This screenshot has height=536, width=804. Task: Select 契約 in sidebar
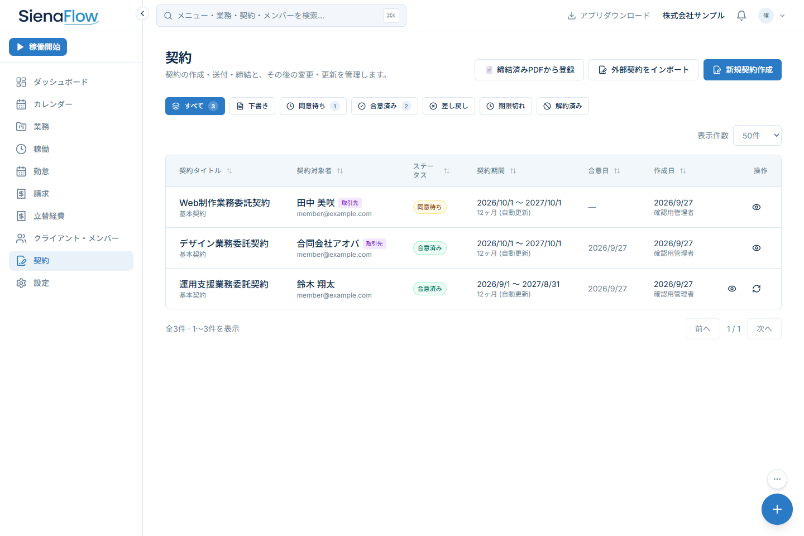pos(71,261)
